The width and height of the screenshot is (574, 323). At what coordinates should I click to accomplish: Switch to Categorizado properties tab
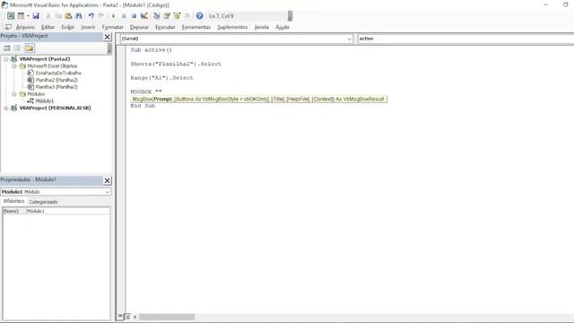pyautogui.click(x=43, y=202)
